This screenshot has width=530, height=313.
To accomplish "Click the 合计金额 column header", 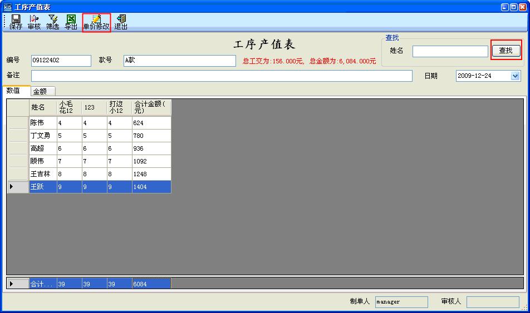I will click(151, 107).
